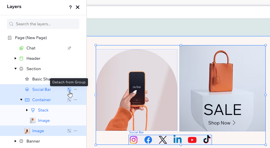
Task: Open more options for Container layer
Action: 75,100
